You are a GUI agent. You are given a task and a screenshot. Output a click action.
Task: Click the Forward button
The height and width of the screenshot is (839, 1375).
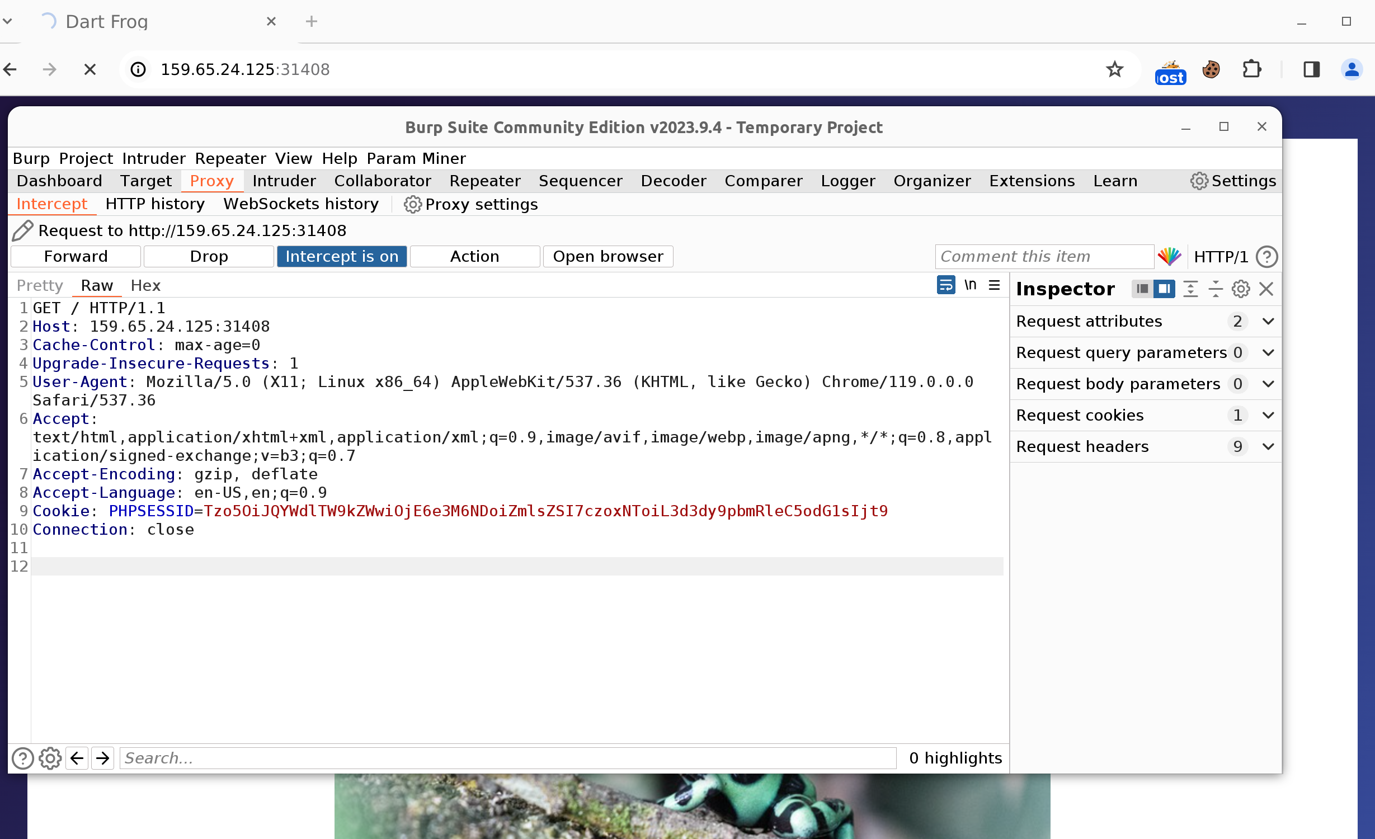click(76, 257)
